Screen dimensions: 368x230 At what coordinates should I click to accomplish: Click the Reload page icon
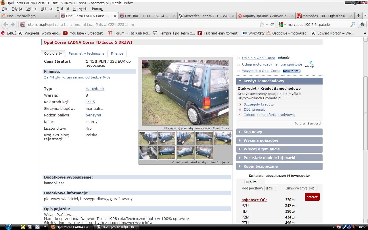point(272,24)
